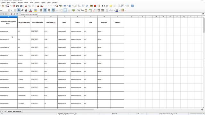Screen dimensions: 205x115
Task: Open the Function Wizard
Action: pyautogui.click(x=12, y=14)
